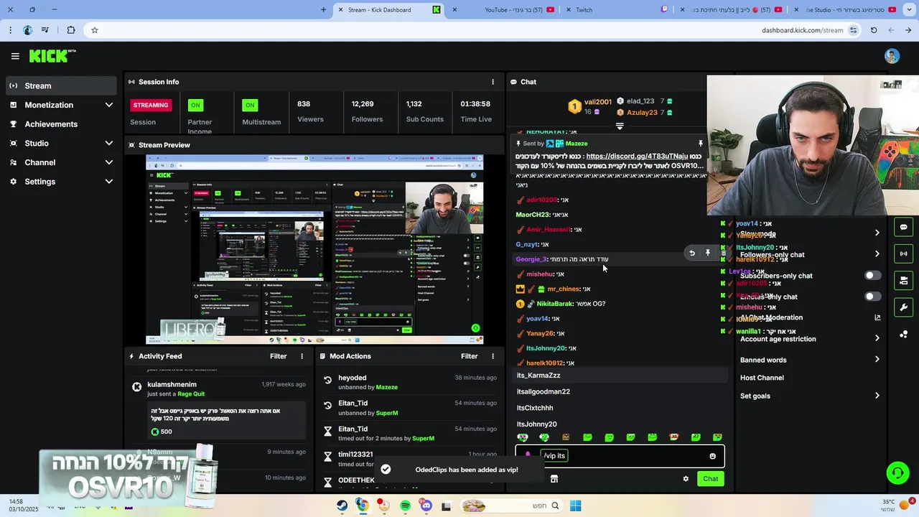The image size is (919, 517).
Task: Open the Discord invite link in pinned message
Action: (637, 157)
